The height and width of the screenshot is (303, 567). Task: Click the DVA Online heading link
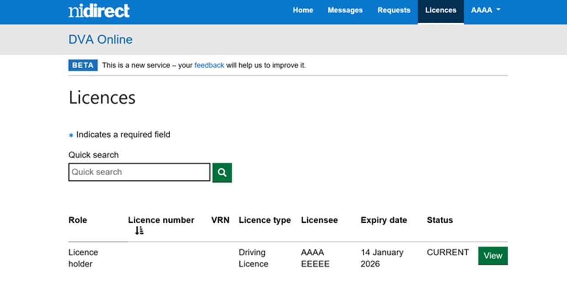click(x=100, y=39)
